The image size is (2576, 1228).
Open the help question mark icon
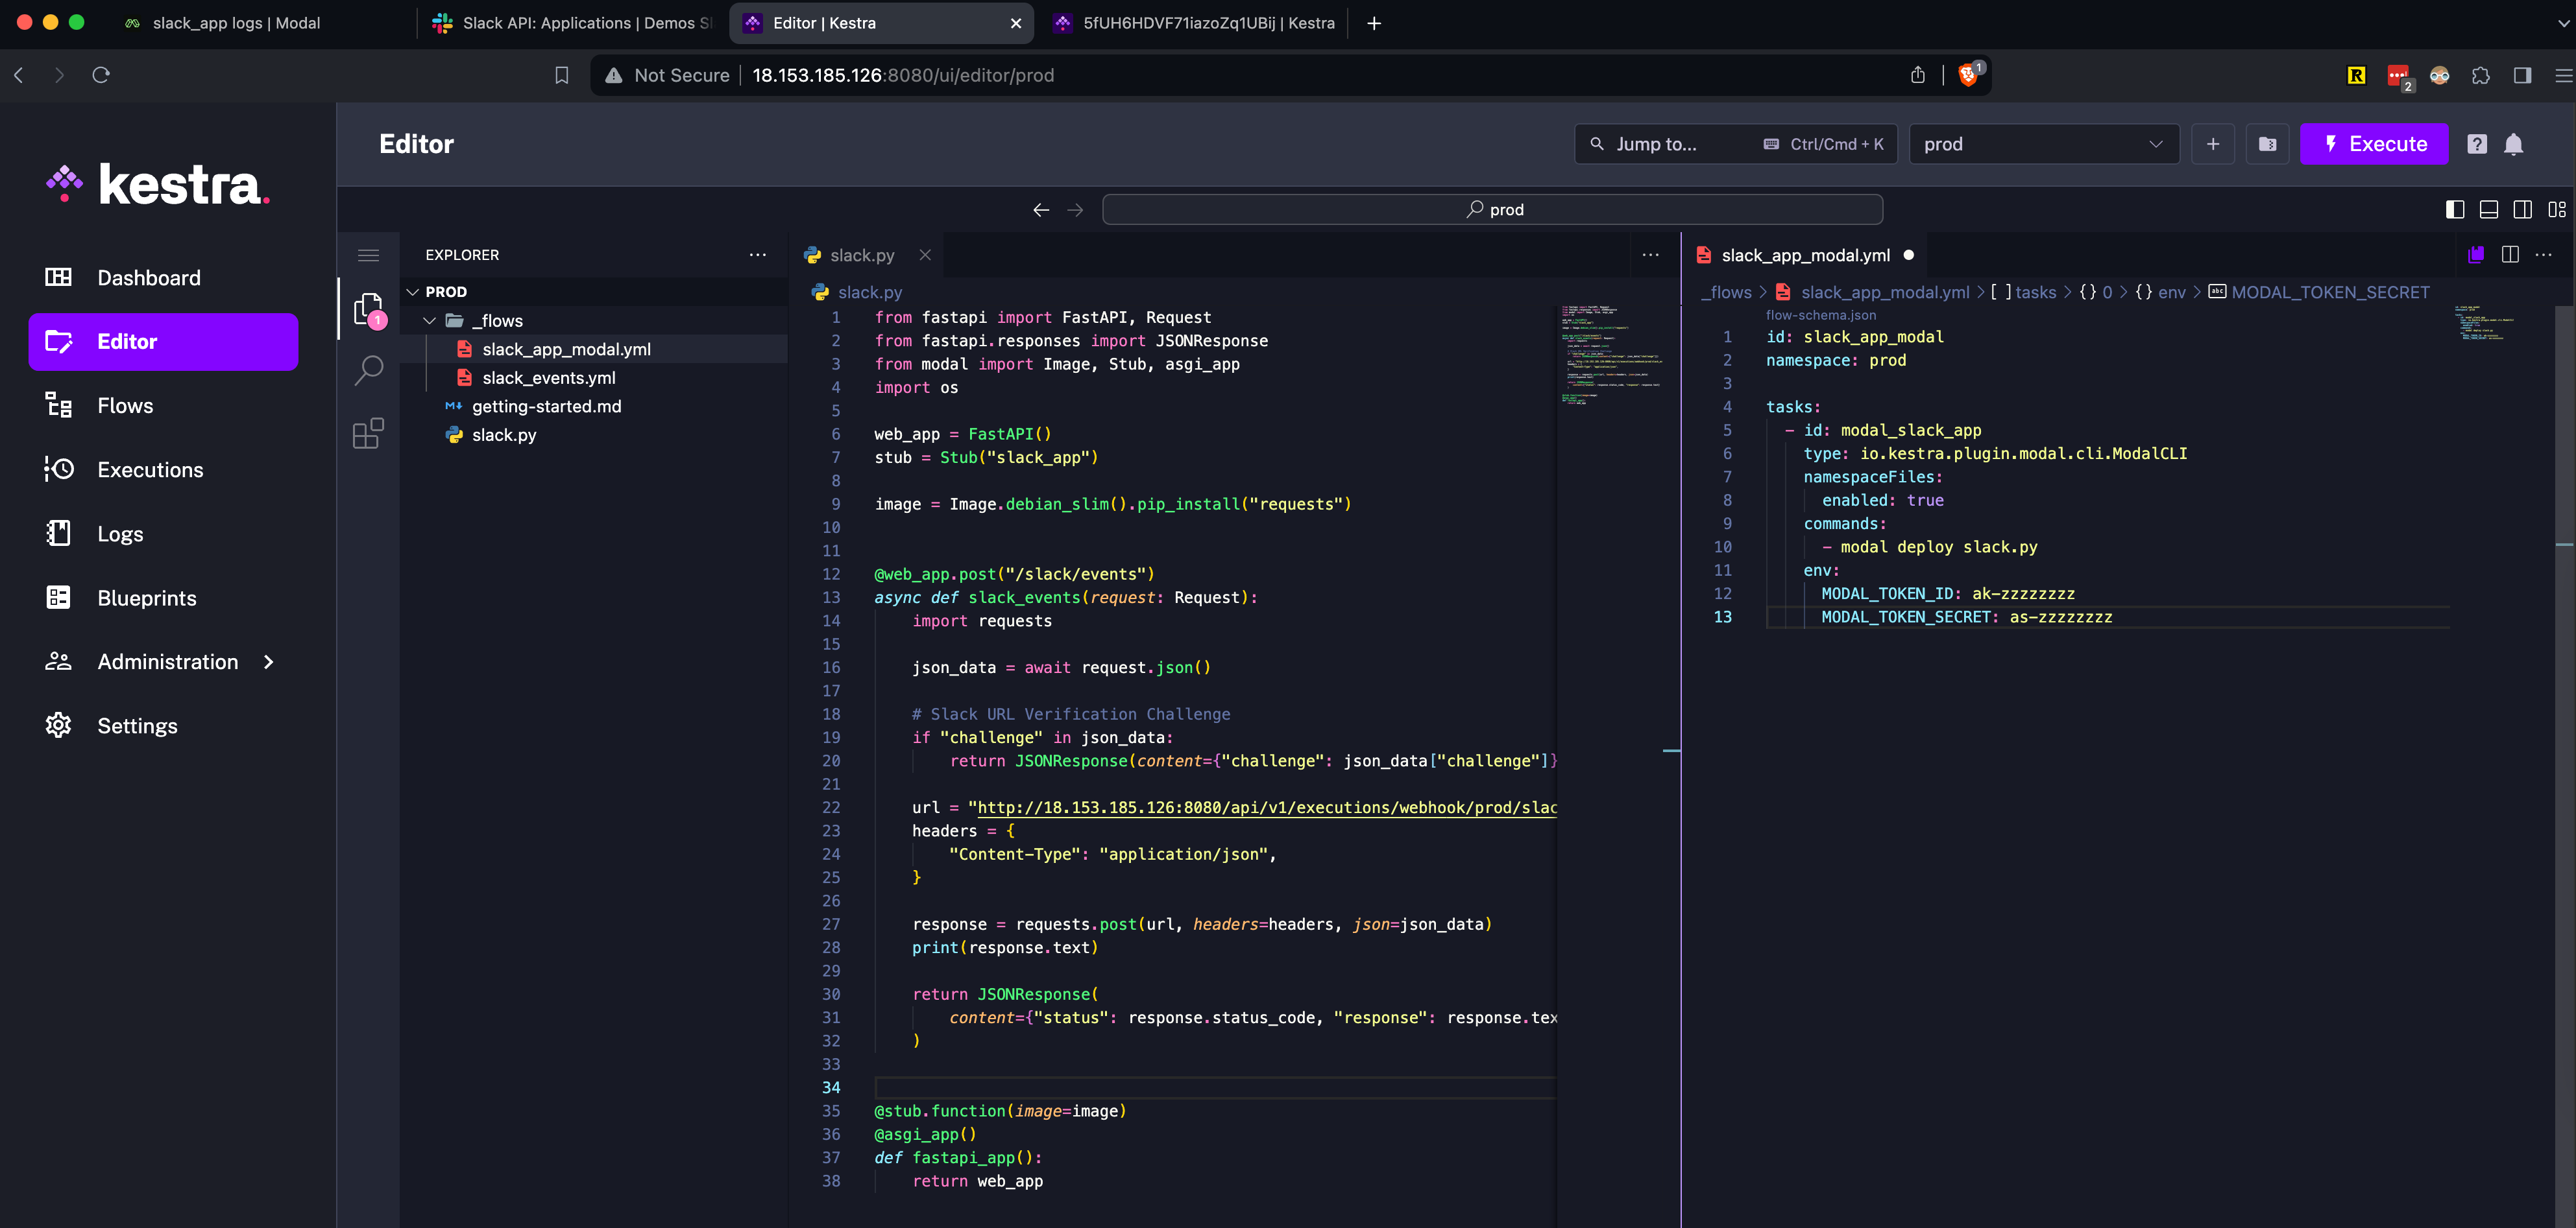pos(2476,144)
